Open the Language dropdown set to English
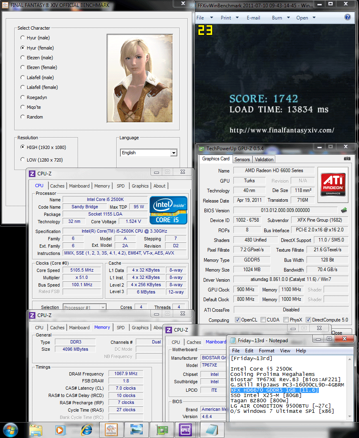359x438 pixels. [149, 153]
